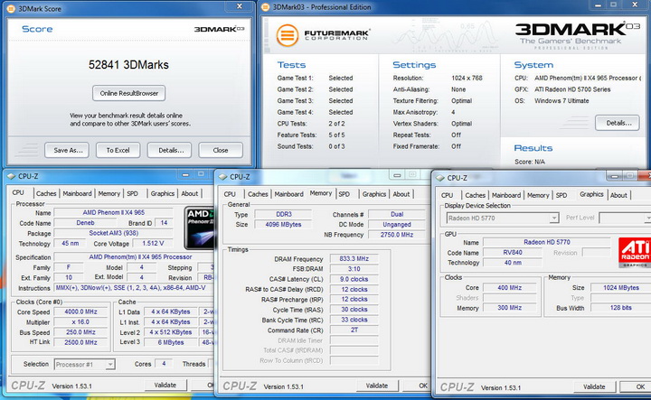Click the 3DMark03 Professional Edition title icon
651x400 pixels.
265,7
